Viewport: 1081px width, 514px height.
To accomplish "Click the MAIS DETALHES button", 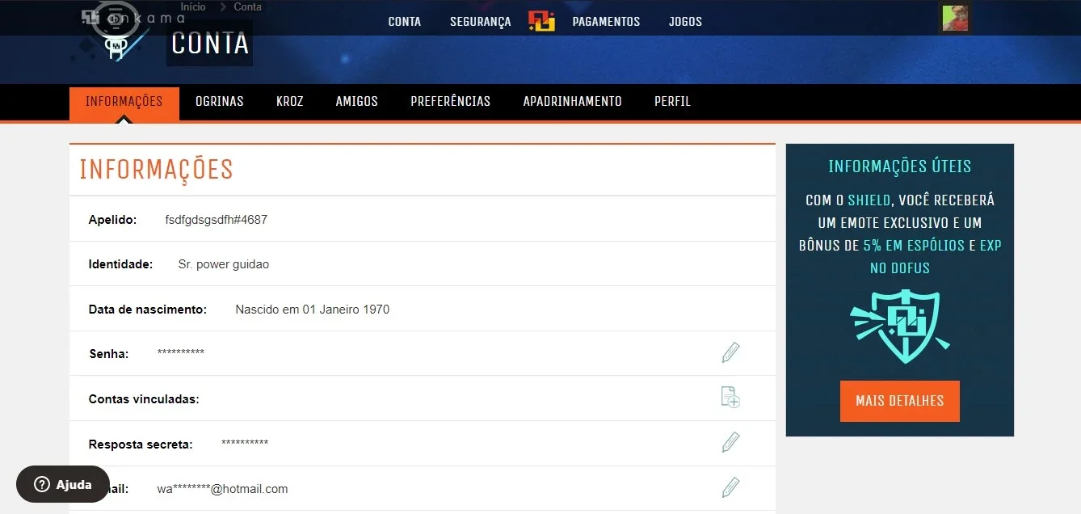I will [900, 401].
